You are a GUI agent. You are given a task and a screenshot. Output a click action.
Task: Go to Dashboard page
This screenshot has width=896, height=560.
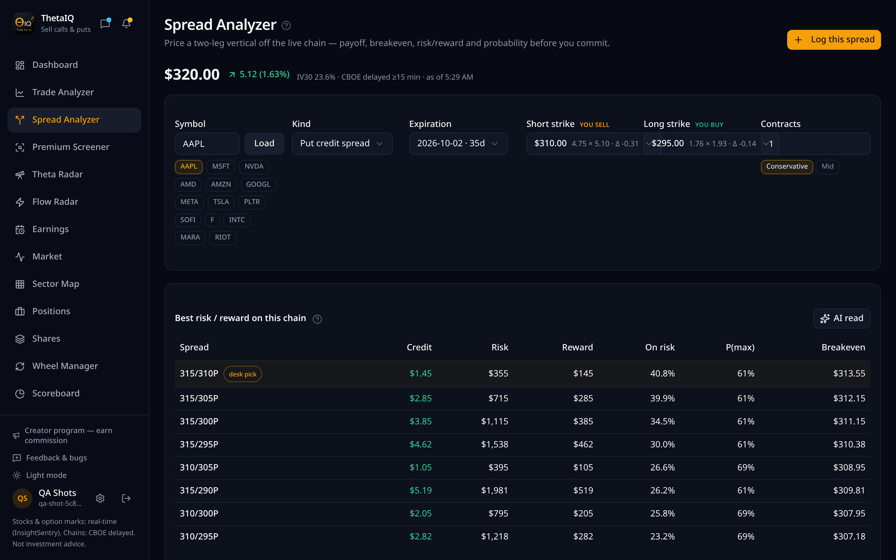tap(74, 65)
